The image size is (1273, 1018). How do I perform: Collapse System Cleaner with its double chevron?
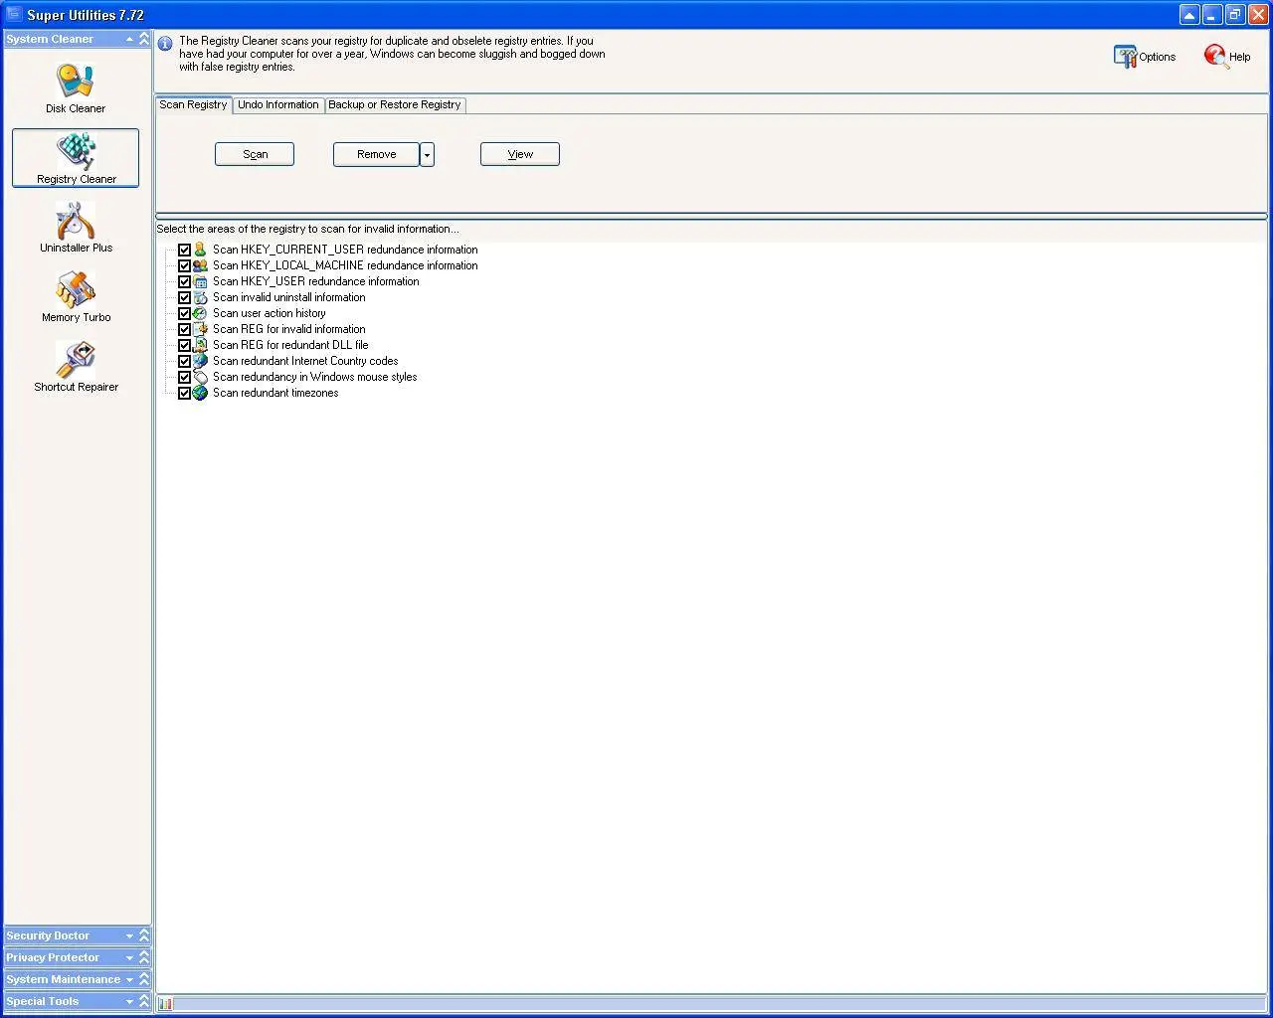pos(144,39)
